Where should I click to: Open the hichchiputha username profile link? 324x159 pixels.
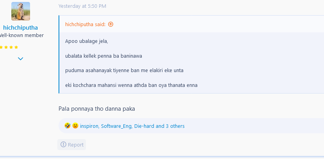click(20, 28)
